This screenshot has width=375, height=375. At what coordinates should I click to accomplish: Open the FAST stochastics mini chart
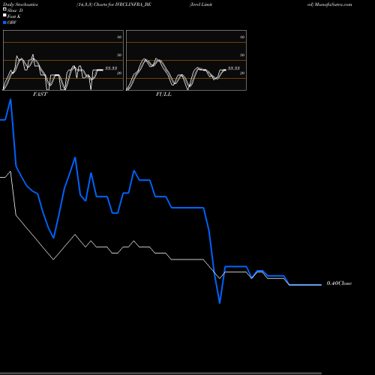pos(63,60)
